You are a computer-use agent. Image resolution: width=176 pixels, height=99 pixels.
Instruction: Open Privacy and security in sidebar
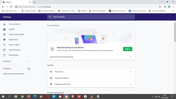tap(16, 34)
